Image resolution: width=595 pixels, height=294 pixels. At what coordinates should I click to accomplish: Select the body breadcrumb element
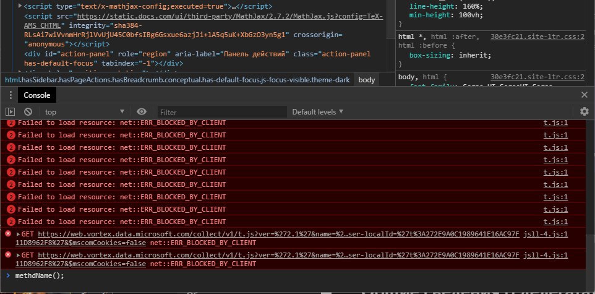(366, 80)
